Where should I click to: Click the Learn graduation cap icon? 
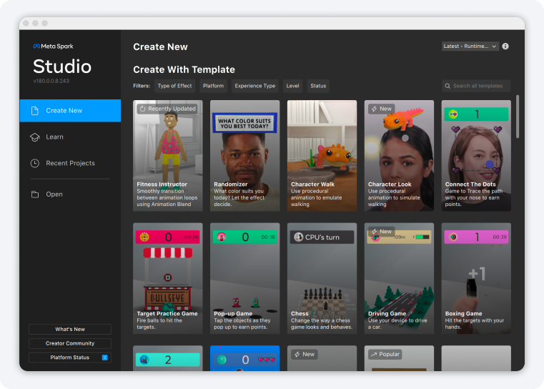coord(34,137)
